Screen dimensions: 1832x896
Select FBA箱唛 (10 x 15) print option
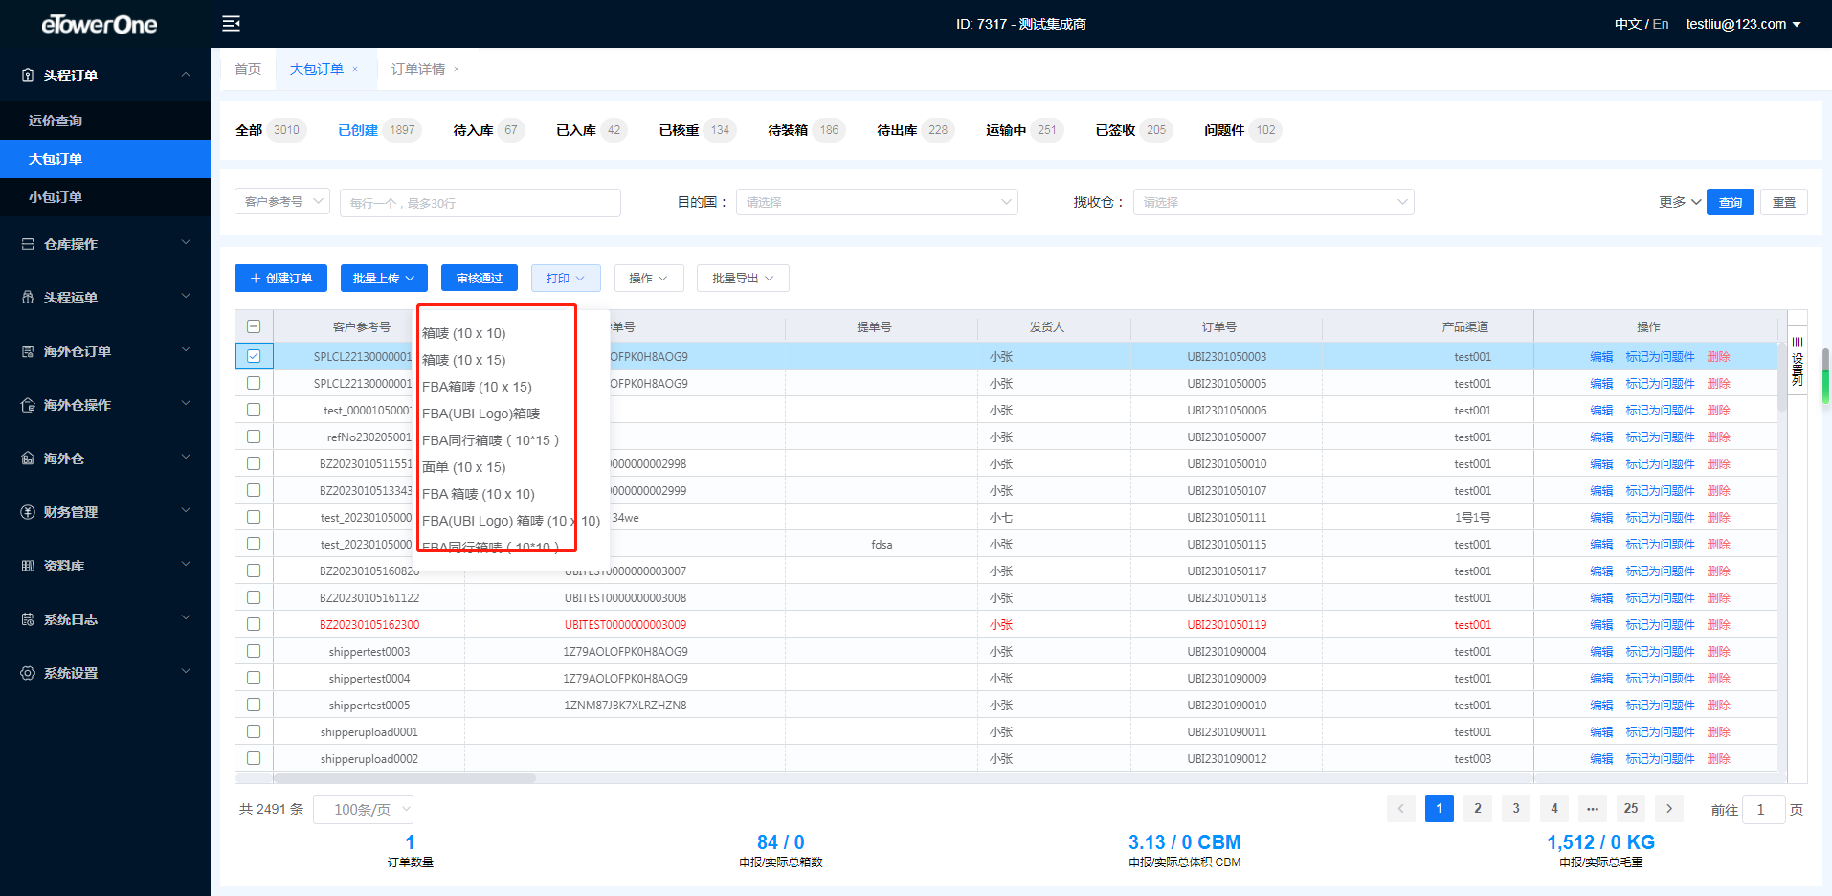coord(477,387)
